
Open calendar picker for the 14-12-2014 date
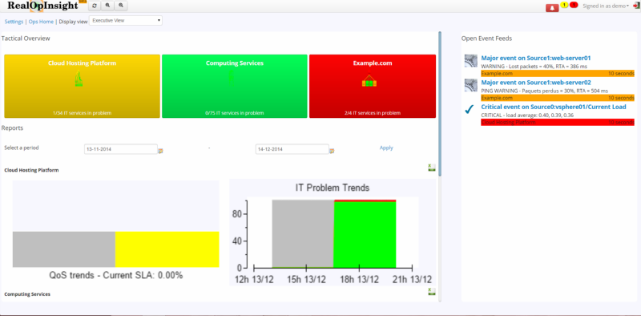[x=332, y=151]
